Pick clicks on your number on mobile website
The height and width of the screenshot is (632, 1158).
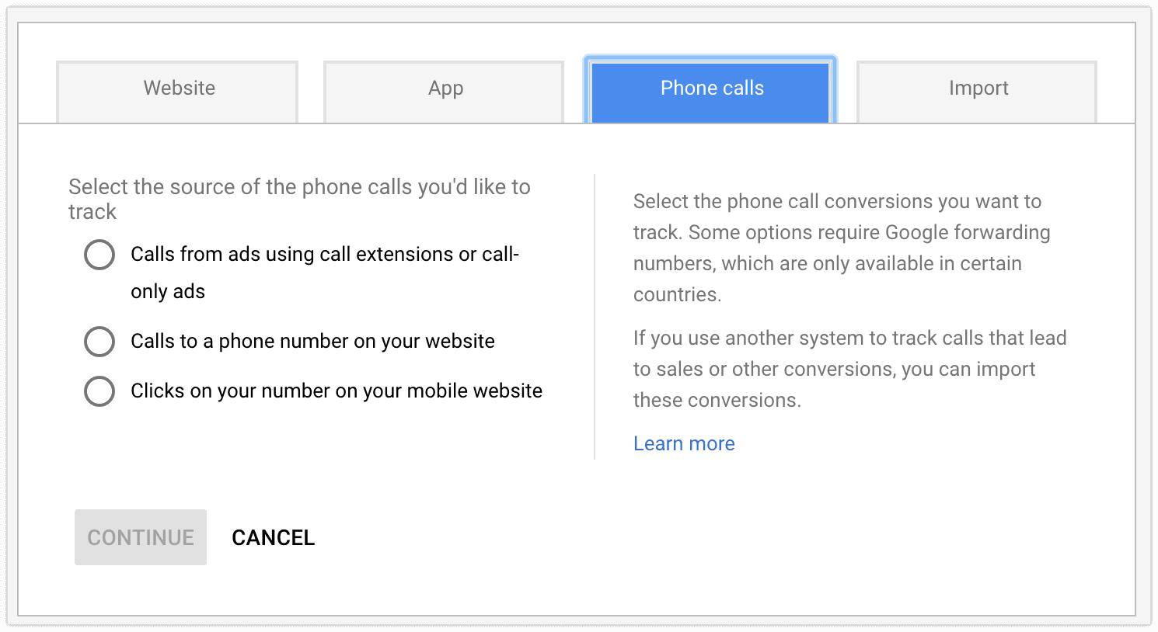[x=99, y=391]
